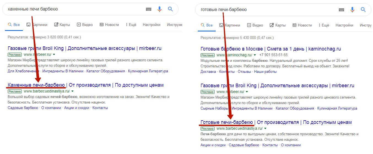Activate microphone in right search box

[352, 10]
